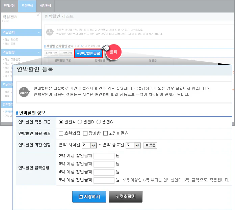Open the 연박 종료일 dropdown
Screen dimensions: 235x210
133,145
